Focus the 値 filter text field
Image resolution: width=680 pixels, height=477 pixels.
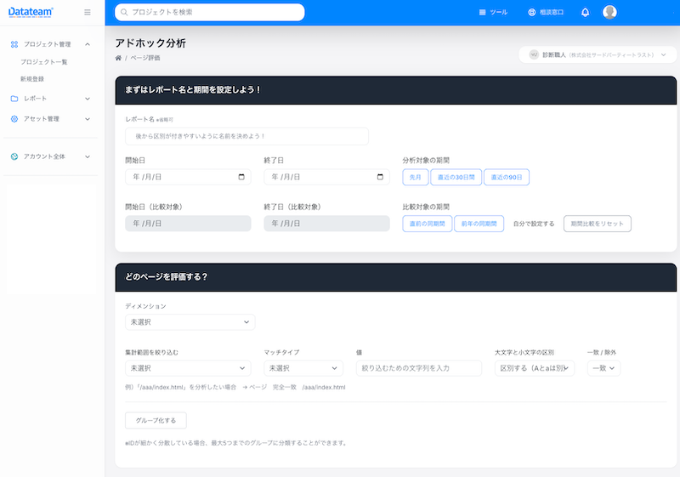pyautogui.click(x=419, y=368)
